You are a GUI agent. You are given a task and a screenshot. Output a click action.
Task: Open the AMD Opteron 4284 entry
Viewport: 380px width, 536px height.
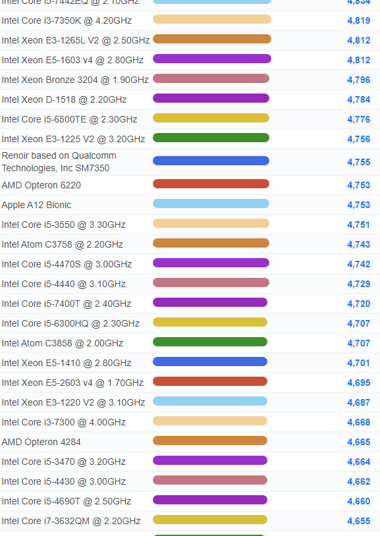[x=41, y=442]
